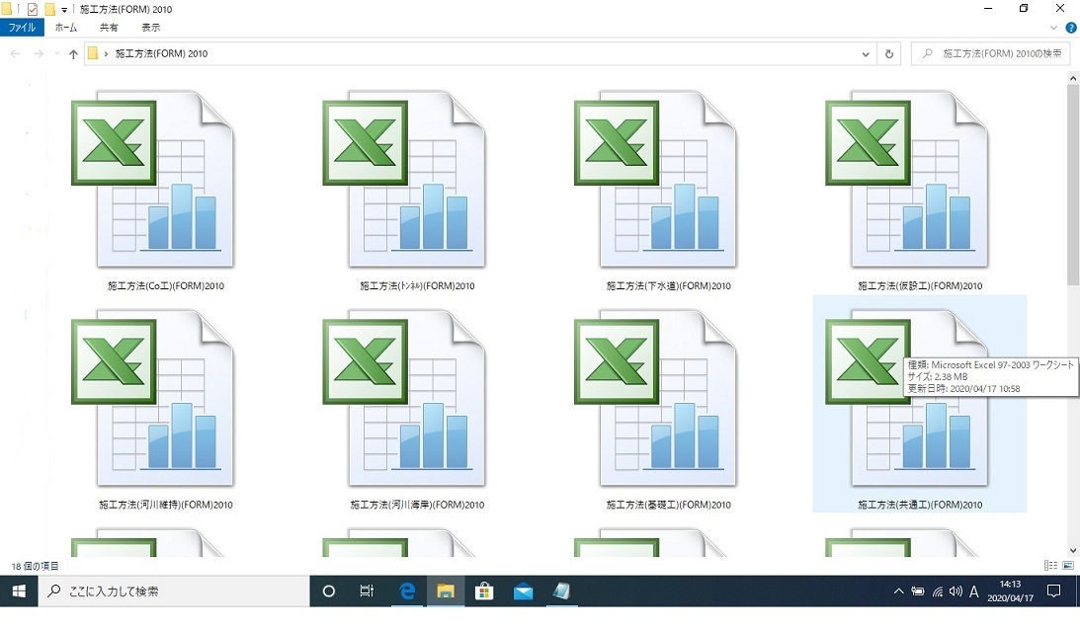The width and height of the screenshot is (1080, 629).
Task: Click the 18 個の項目 status text
Action: (36, 566)
